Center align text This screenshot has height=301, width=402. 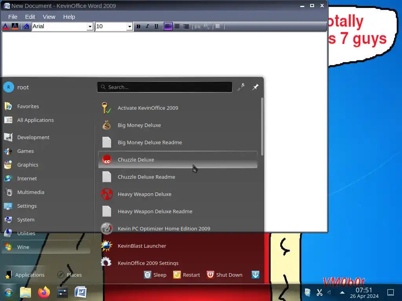click(177, 26)
